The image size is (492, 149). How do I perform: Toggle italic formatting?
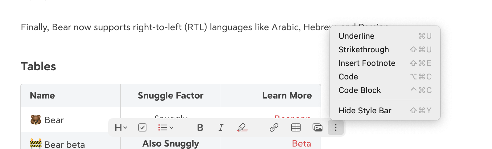coord(221,127)
